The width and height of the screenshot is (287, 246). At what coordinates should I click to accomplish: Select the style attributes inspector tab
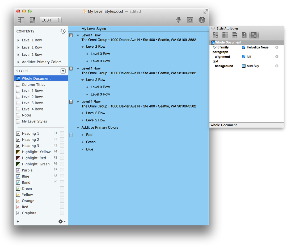click(x=254, y=35)
